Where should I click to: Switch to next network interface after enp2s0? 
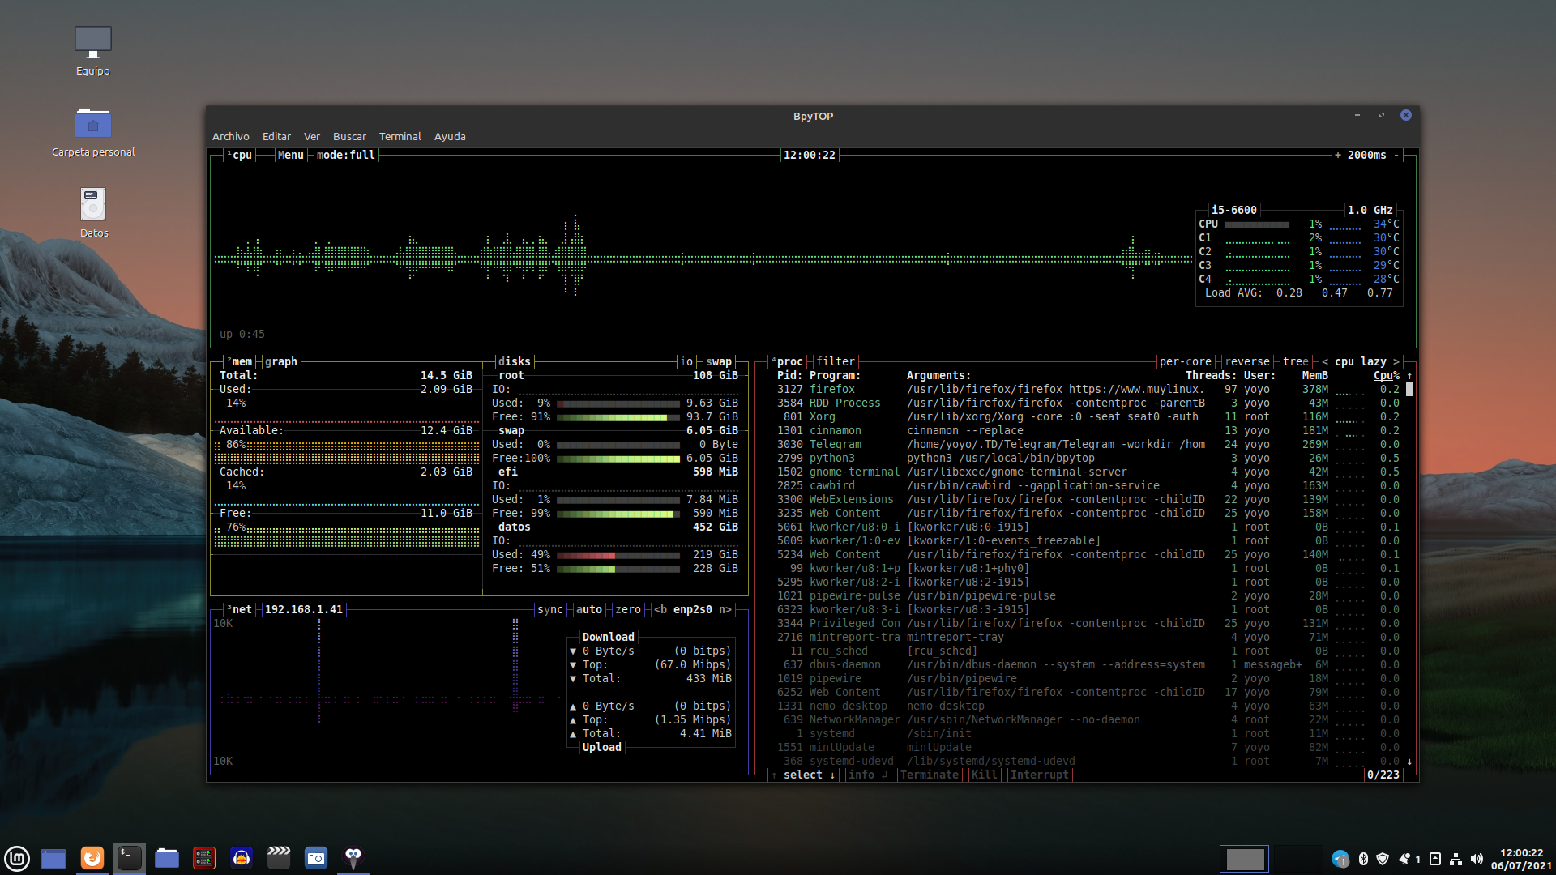(x=725, y=609)
